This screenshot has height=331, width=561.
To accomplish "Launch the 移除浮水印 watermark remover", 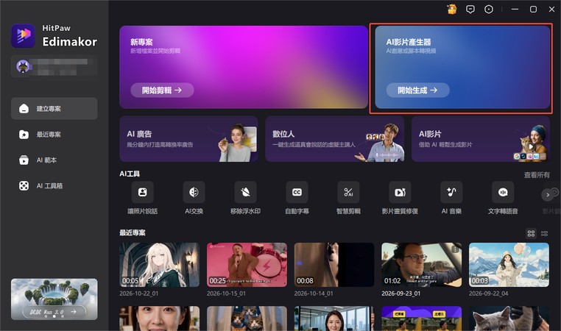I will (245, 192).
